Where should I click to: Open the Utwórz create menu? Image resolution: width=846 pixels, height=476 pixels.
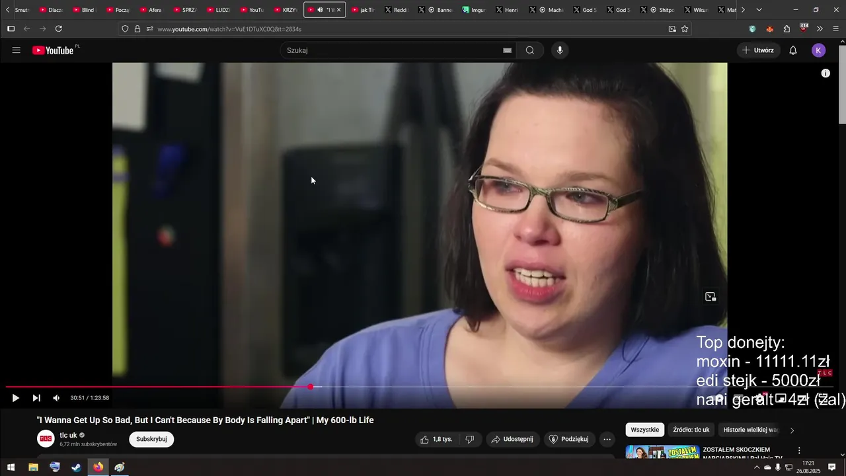(758, 50)
